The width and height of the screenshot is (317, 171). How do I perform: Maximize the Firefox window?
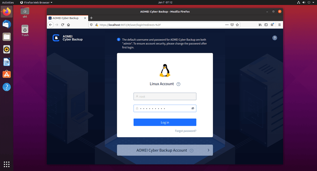tap(273, 12)
